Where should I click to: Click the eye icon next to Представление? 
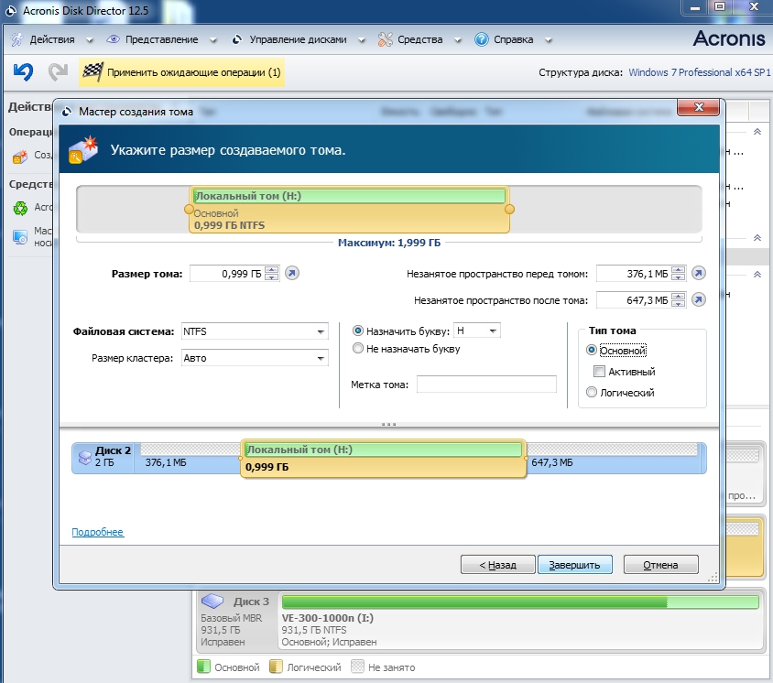[x=113, y=39]
